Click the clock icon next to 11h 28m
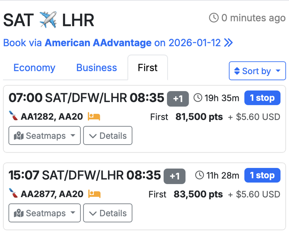 click(x=199, y=175)
